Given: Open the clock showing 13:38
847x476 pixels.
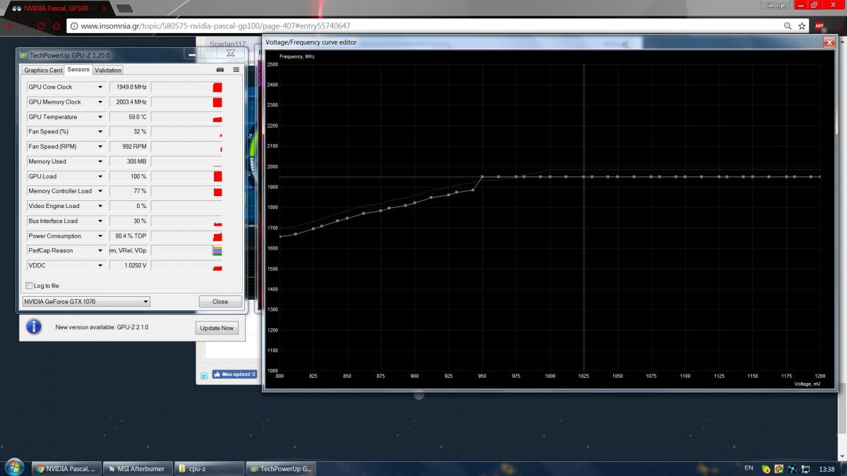Looking at the screenshot, I should (x=827, y=468).
